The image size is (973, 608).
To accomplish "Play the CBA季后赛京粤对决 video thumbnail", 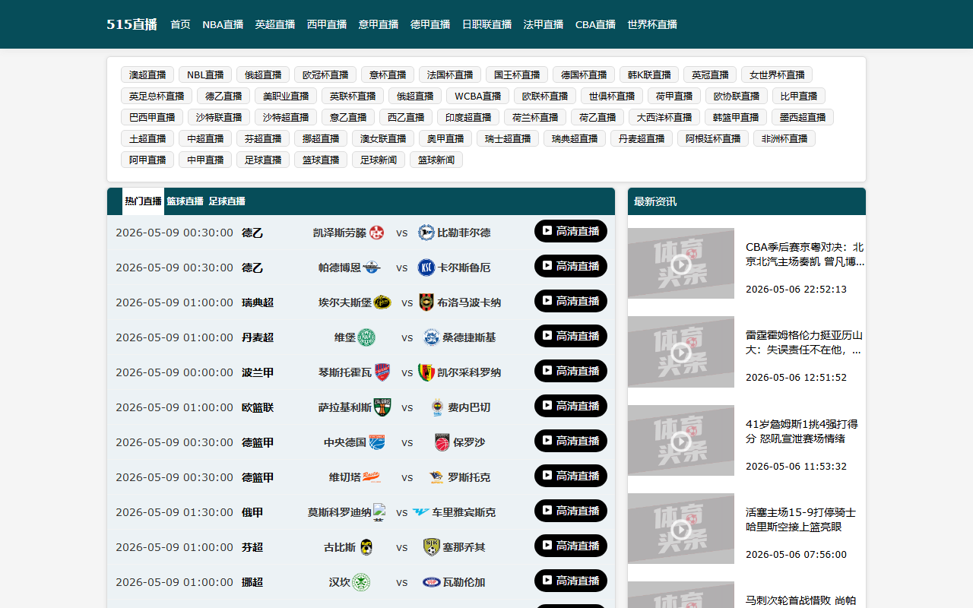I will tap(681, 263).
